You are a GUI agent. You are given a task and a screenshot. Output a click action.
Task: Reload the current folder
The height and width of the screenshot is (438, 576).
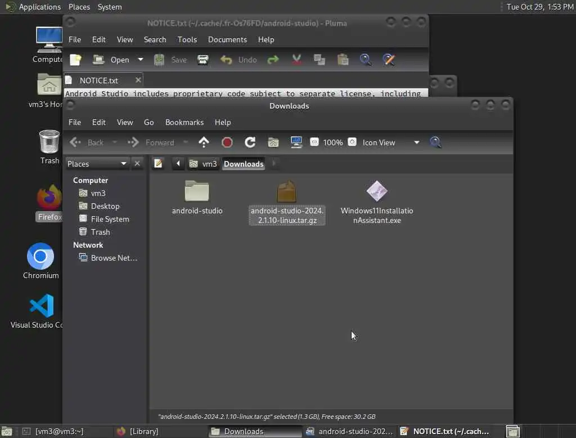click(x=250, y=142)
